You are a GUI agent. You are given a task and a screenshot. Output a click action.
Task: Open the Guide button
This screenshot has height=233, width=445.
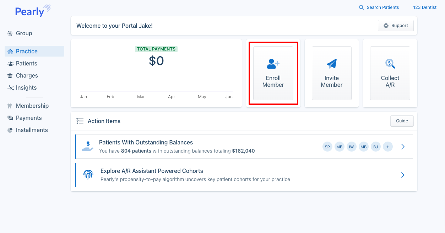pyautogui.click(x=402, y=121)
